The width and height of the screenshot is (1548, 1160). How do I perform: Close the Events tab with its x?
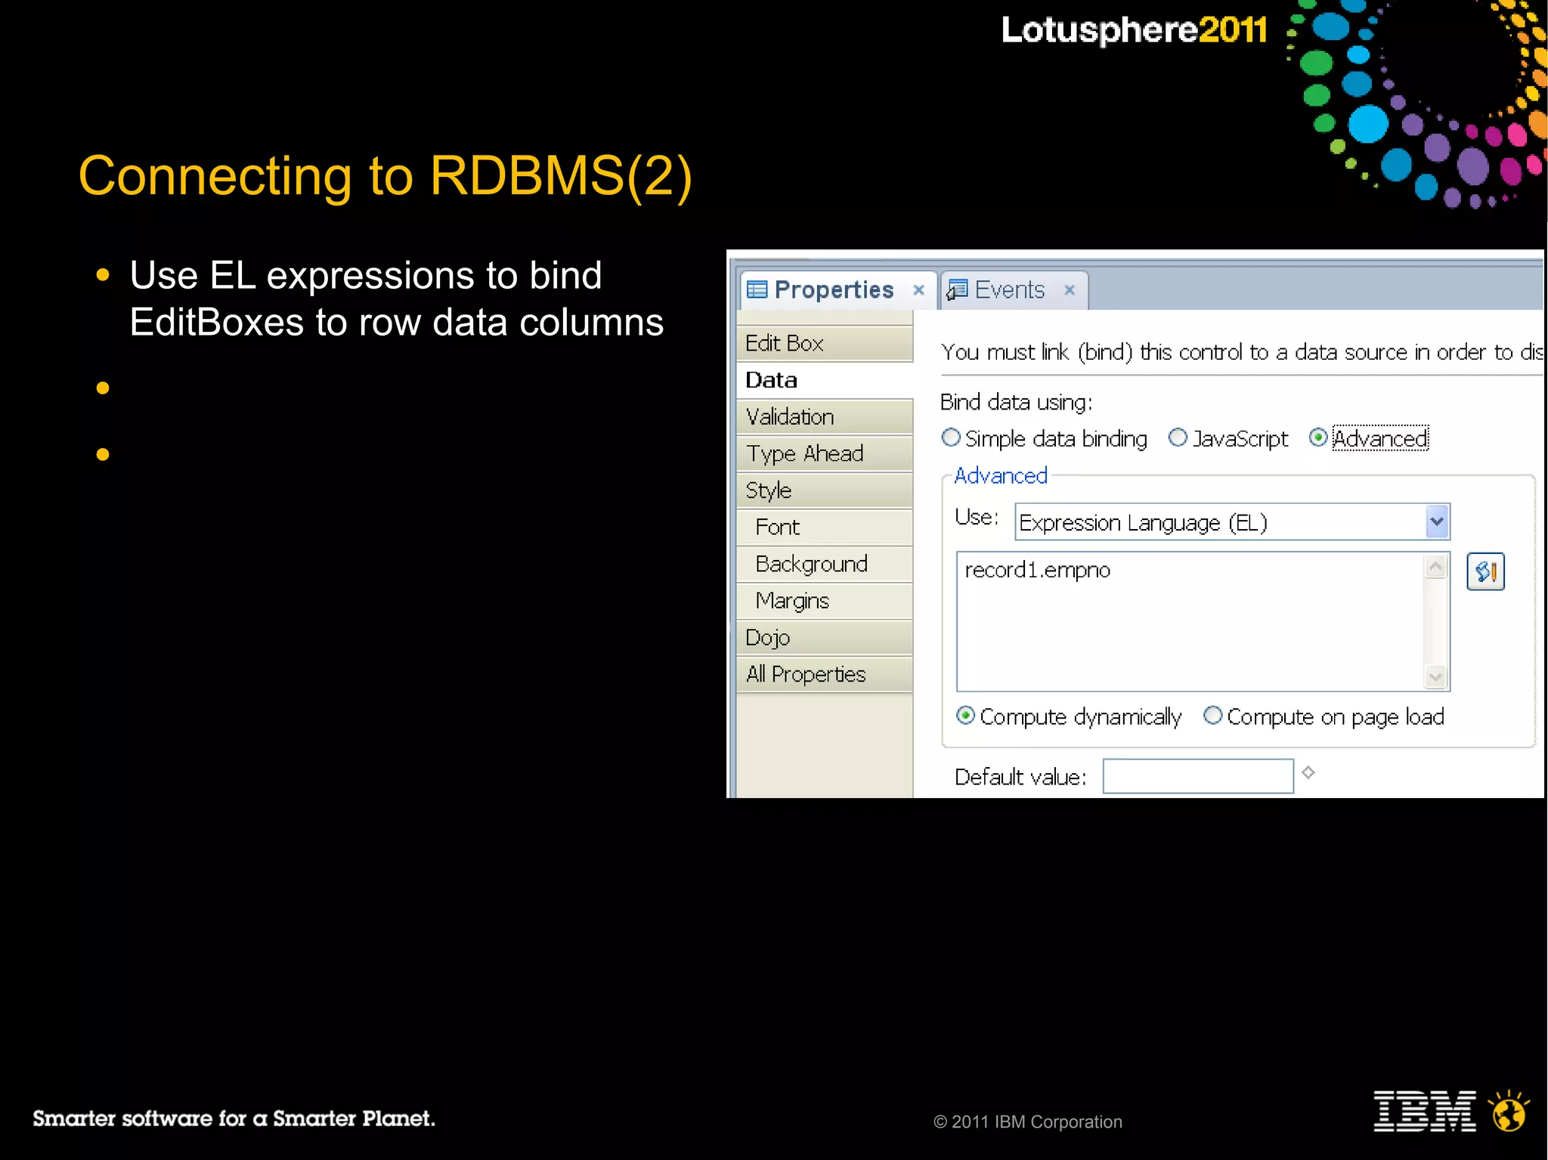coord(1069,290)
